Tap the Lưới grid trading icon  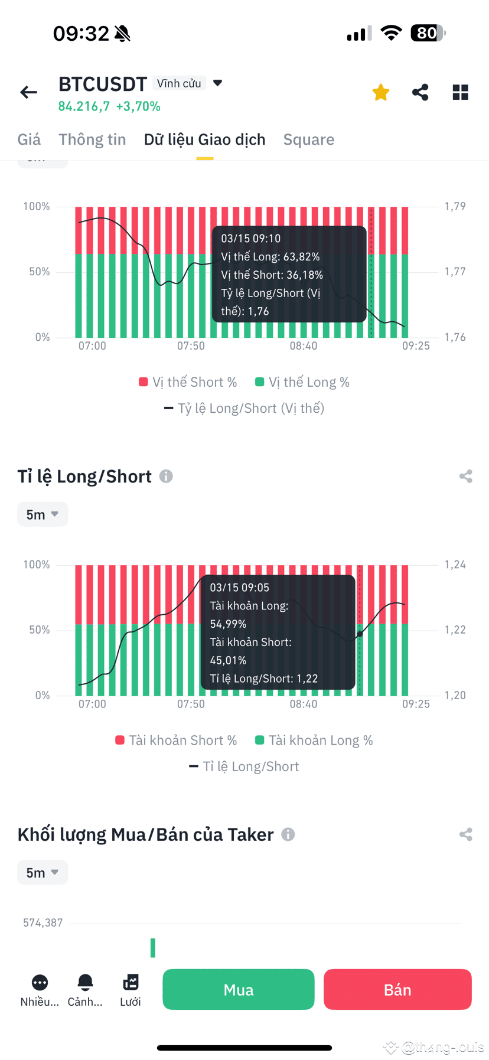(x=130, y=989)
